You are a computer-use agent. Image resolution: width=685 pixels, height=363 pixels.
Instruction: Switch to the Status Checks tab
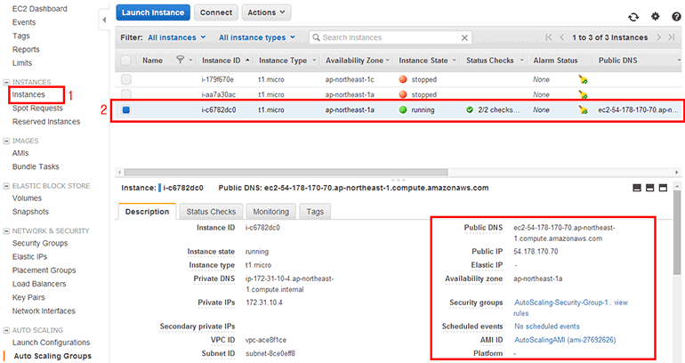click(210, 212)
